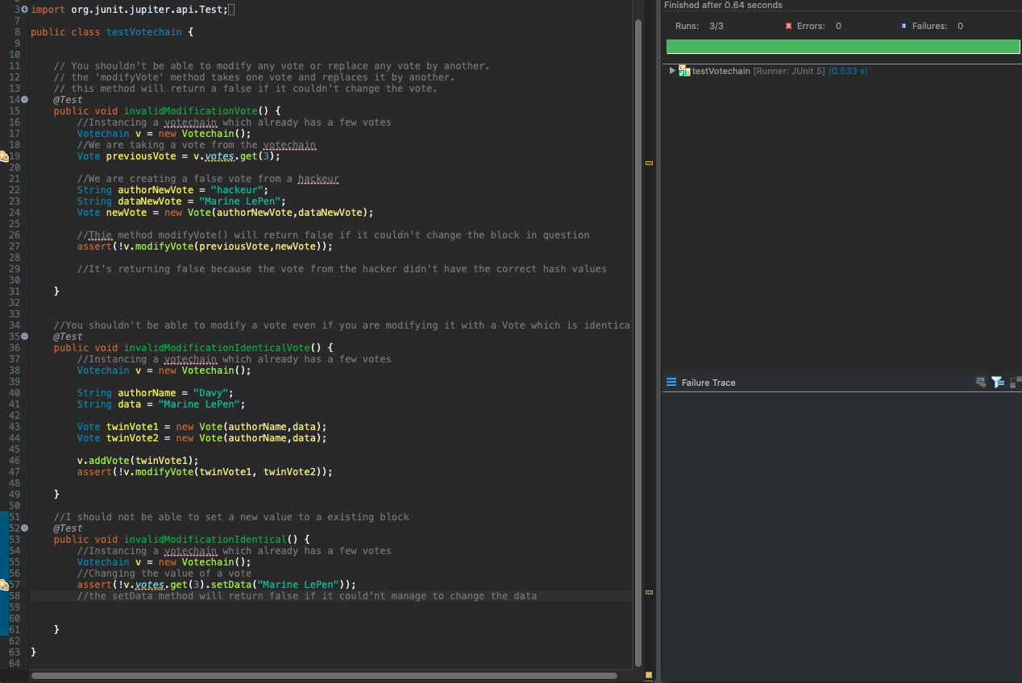This screenshot has height=683, width=1022.
Task: Click the Compare Result icon in Failure Trace
Action: click(x=1013, y=383)
